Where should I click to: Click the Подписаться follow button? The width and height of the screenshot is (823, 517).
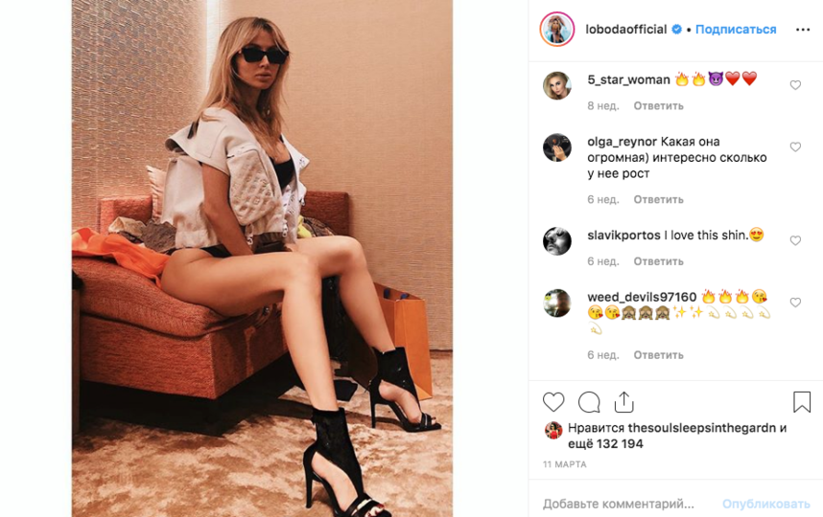[x=736, y=30]
